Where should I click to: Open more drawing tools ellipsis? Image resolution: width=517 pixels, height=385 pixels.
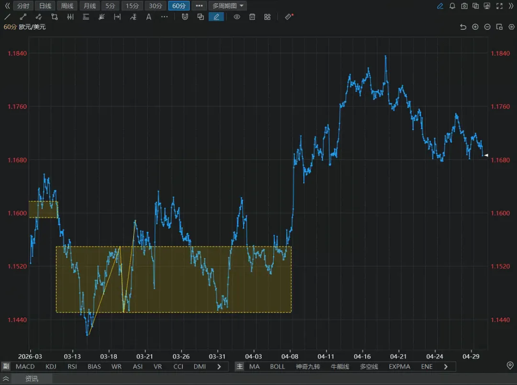(164, 17)
